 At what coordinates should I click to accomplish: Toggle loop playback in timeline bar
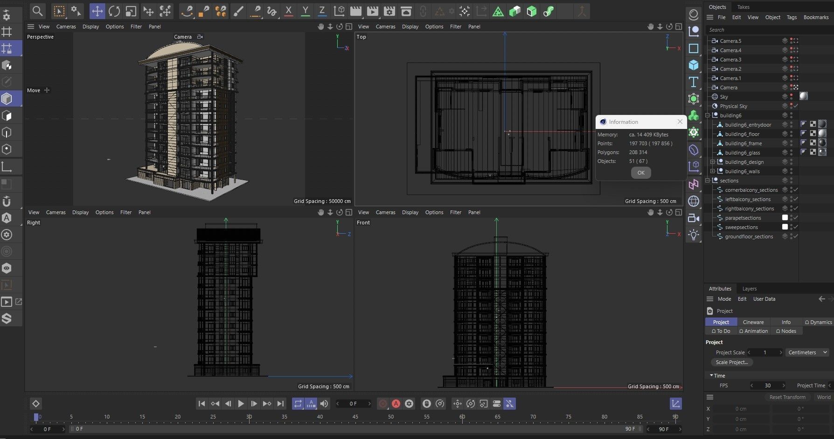298,404
